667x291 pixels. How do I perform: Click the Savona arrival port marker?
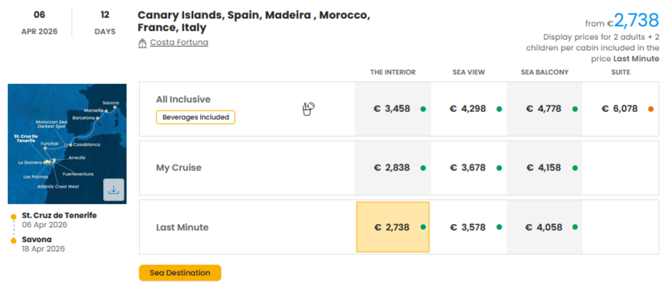[x=14, y=241]
